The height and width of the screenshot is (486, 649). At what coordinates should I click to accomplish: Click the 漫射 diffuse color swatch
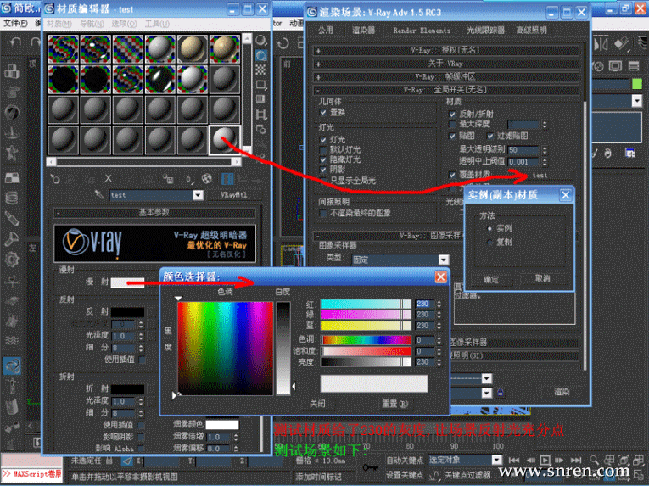tap(128, 282)
